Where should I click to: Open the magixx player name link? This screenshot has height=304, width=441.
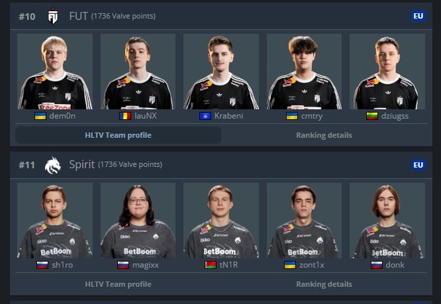click(x=146, y=265)
